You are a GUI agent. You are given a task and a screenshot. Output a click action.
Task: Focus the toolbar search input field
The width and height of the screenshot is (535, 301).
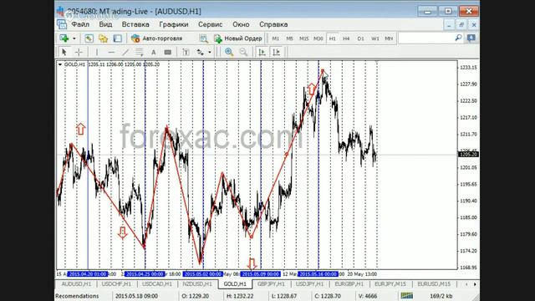(425, 38)
